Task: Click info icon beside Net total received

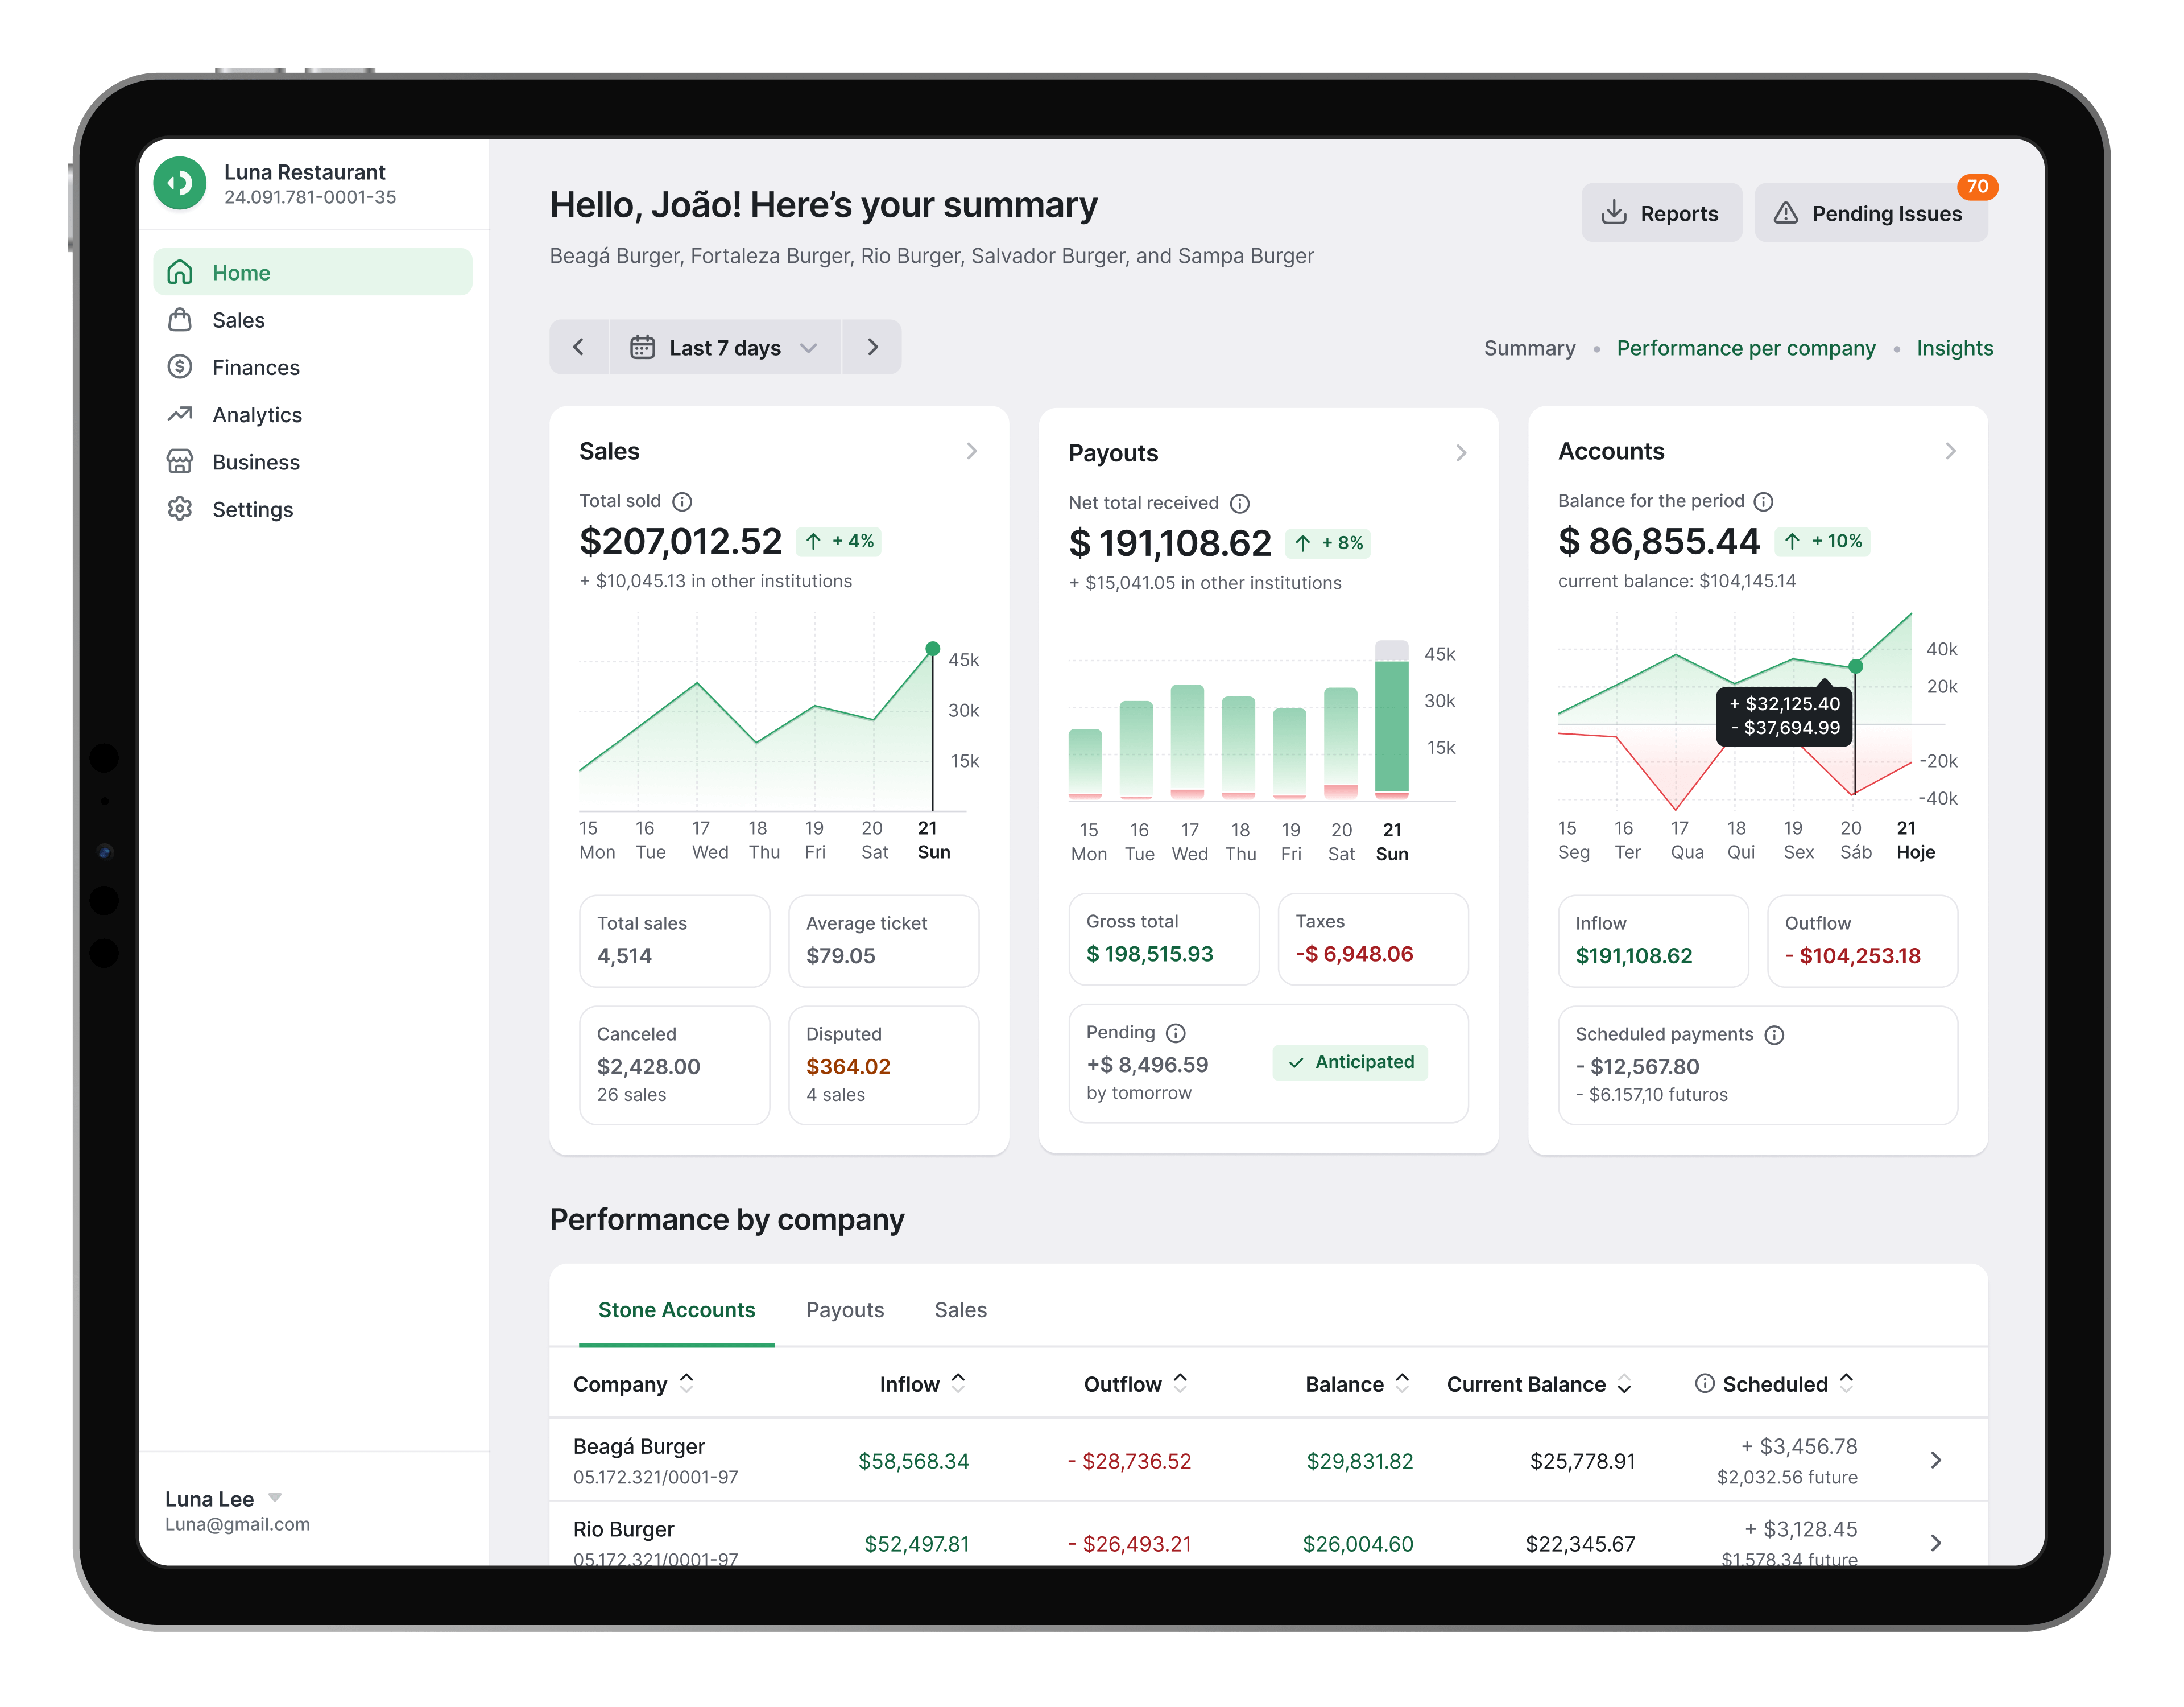Action: point(1239,504)
